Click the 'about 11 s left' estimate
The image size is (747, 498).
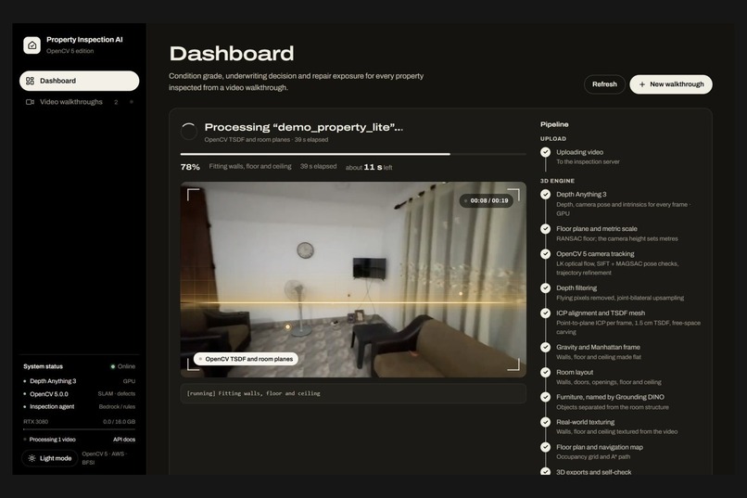(369, 167)
